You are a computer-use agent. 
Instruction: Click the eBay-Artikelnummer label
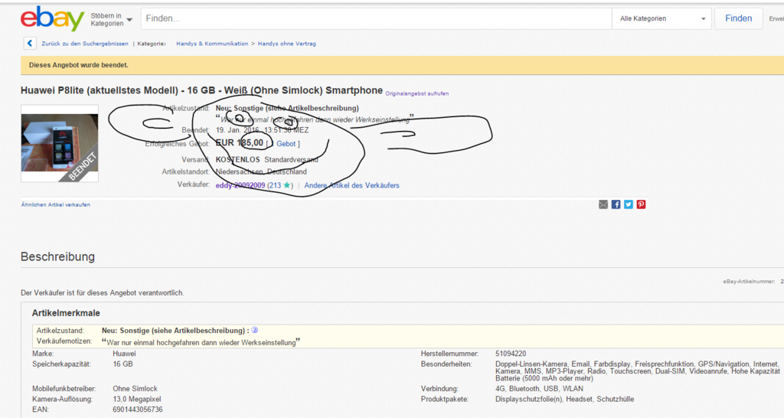(749, 282)
